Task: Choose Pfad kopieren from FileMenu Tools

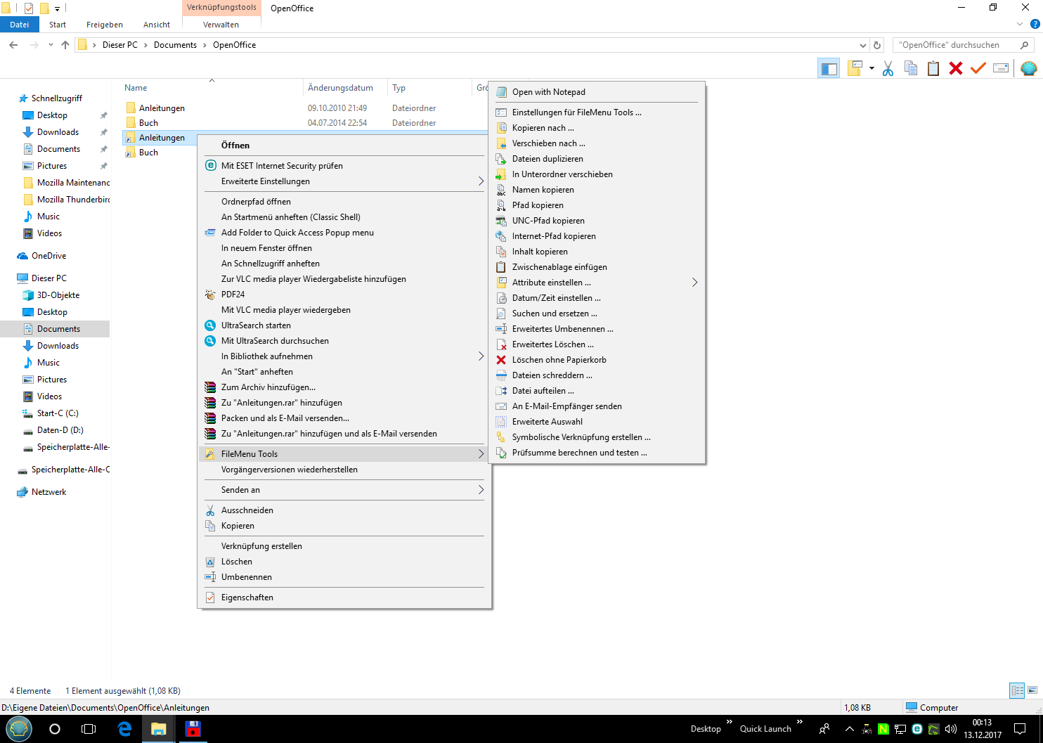Action: (538, 205)
